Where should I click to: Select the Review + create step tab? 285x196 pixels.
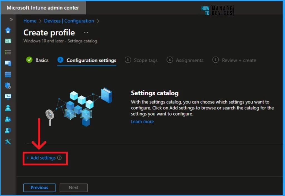(x=234, y=60)
